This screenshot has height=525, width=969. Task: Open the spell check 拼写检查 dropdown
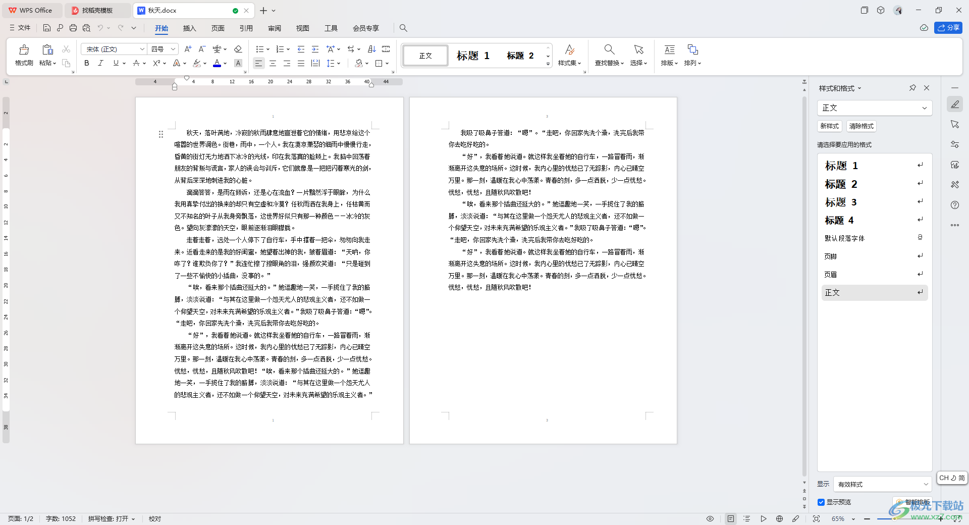pyautogui.click(x=112, y=518)
